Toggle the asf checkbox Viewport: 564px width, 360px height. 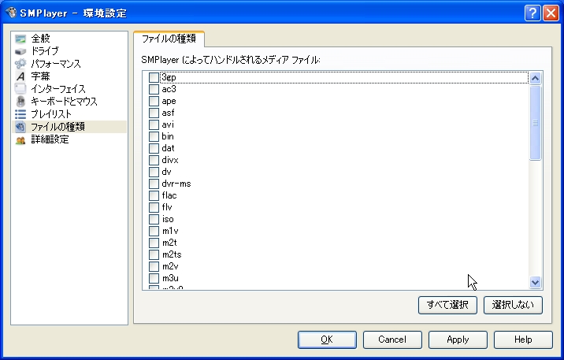click(154, 113)
